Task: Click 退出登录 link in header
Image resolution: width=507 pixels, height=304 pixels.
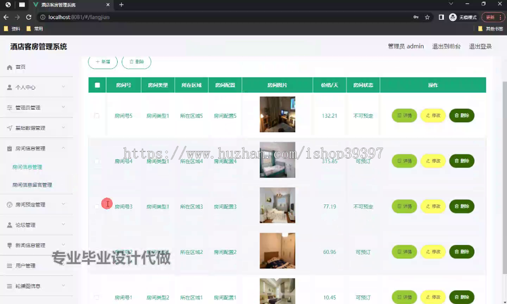Action: pos(481,47)
